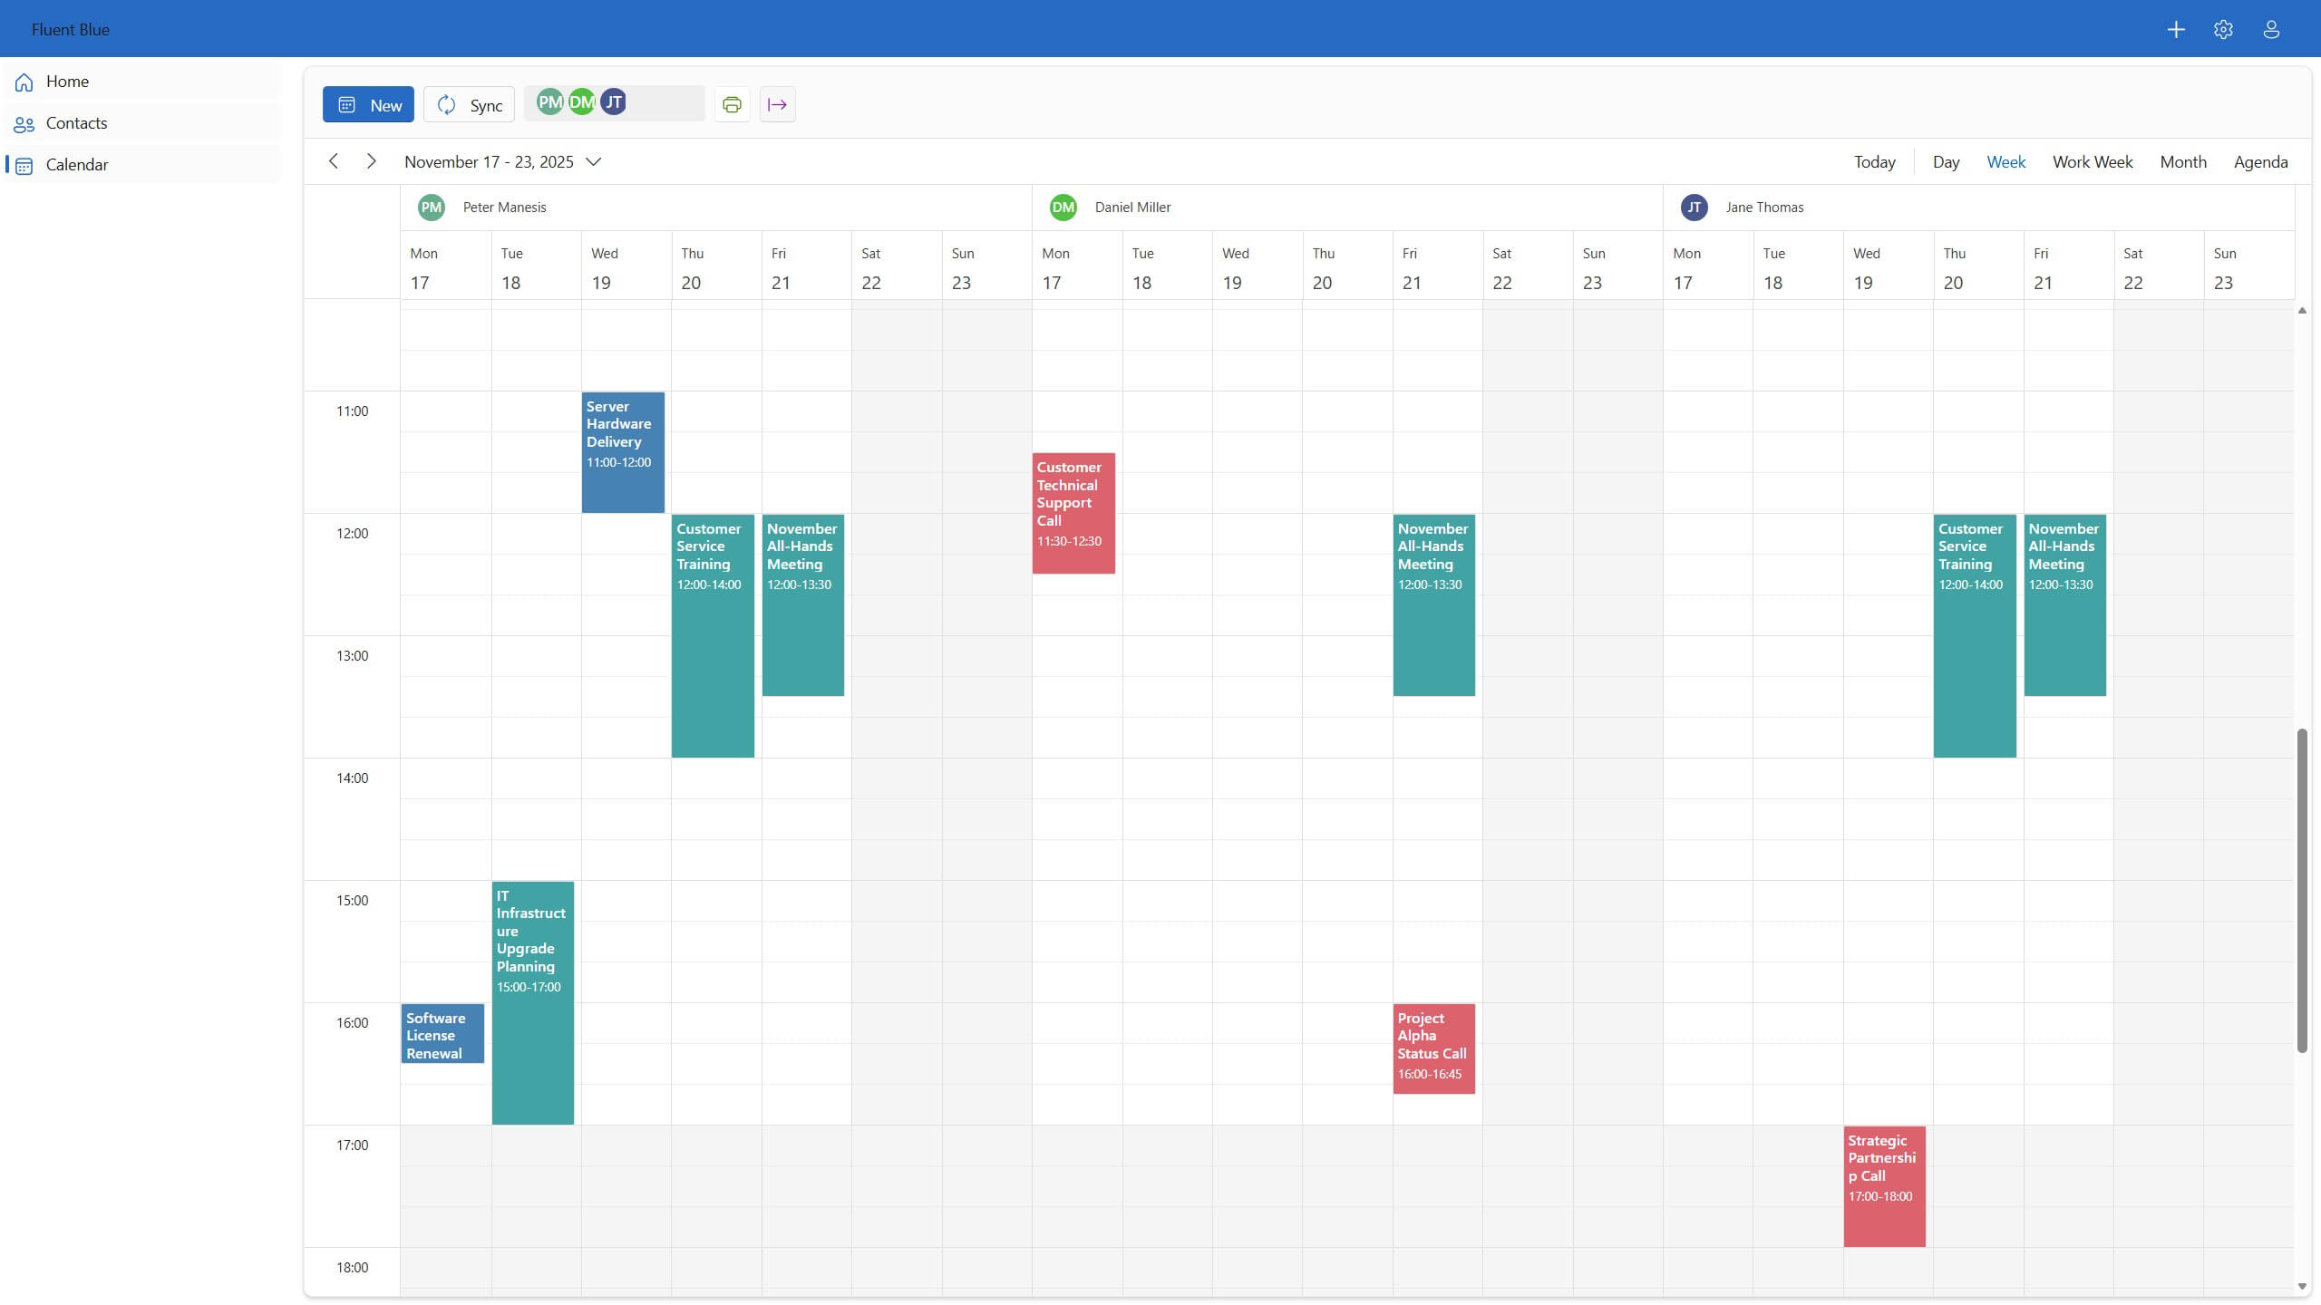This screenshot has height=1305, width=2321.
Task: Open the user profile icon
Action: tap(2270, 29)
